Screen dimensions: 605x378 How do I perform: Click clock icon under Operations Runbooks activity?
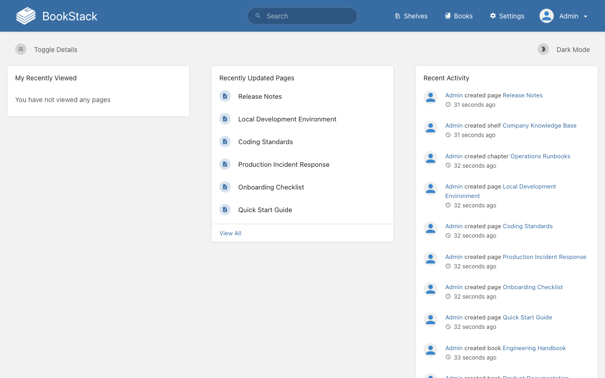[448, 165]
